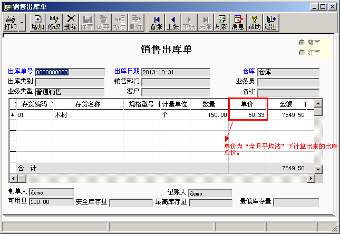Image resolution: width=340 pixels, height=234 pixels.
Task: Click the 金额 column header
Action: 286,104
